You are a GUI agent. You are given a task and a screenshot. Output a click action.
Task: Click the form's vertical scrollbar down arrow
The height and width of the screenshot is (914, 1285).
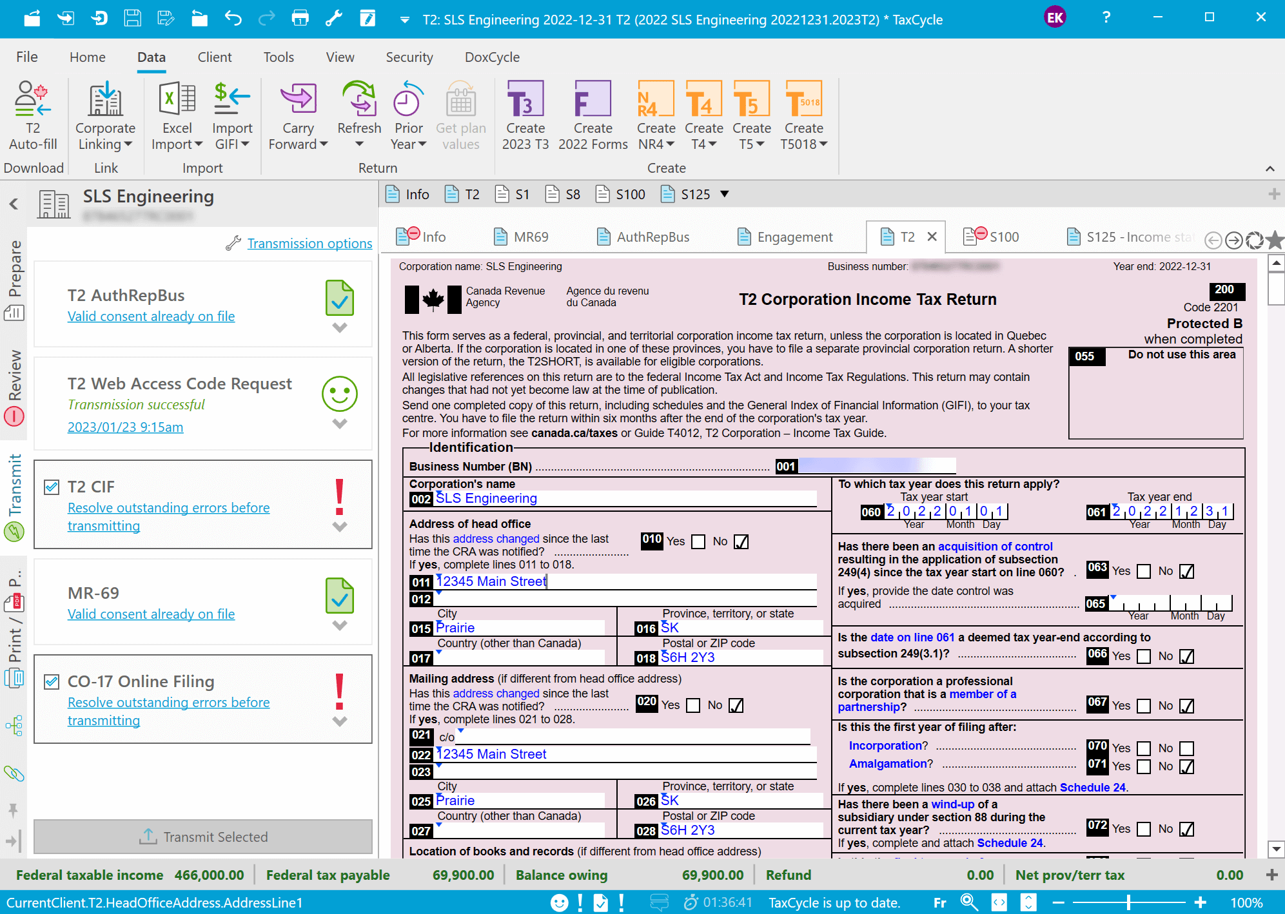coord(1276,849)
